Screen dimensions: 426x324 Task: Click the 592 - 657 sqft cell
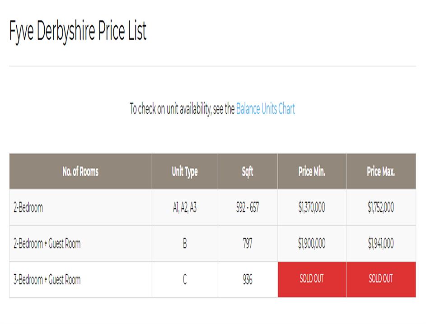tap(248, 207)
